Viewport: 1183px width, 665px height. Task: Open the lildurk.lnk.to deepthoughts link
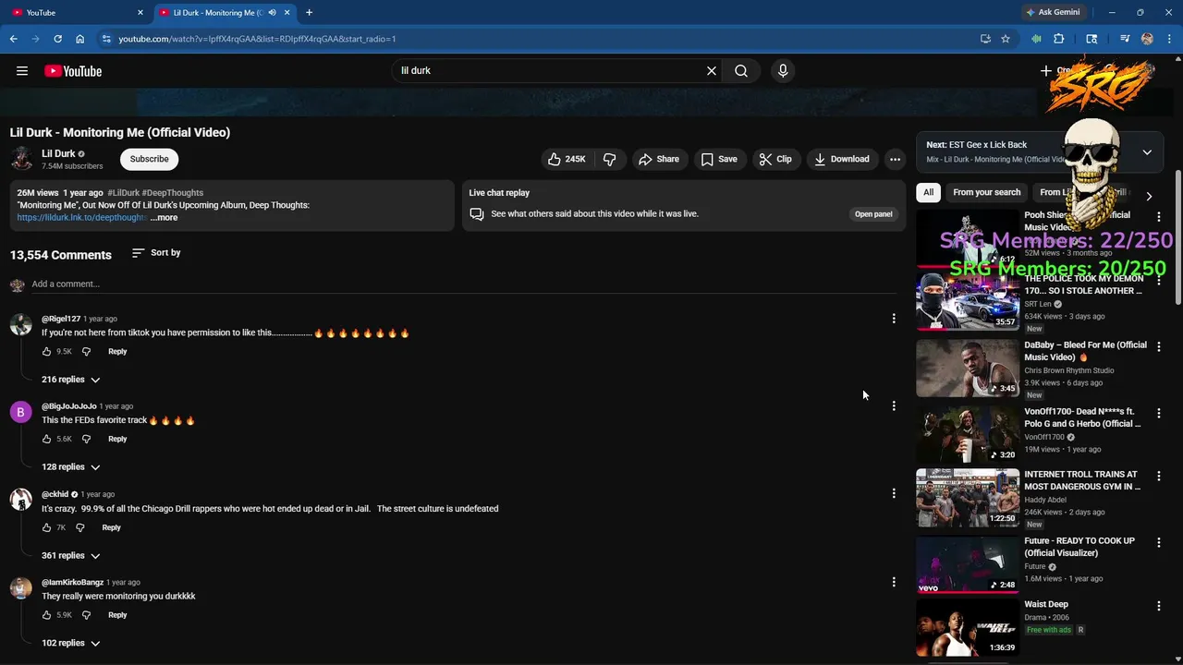pyautogui.click(x=81, y=218)
